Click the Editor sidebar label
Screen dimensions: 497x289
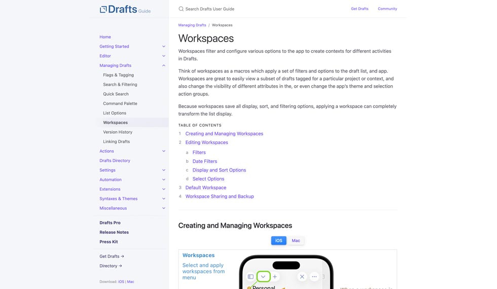[x=105, y=56]
